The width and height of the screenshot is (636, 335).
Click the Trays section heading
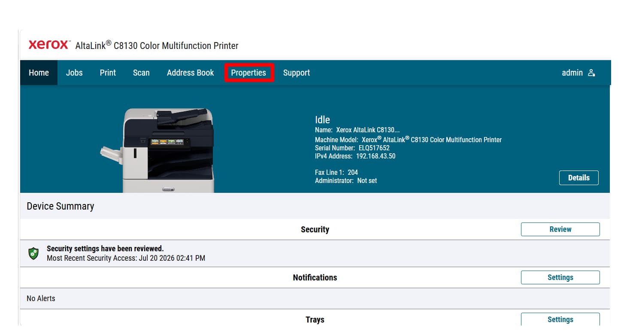[315, 320]
